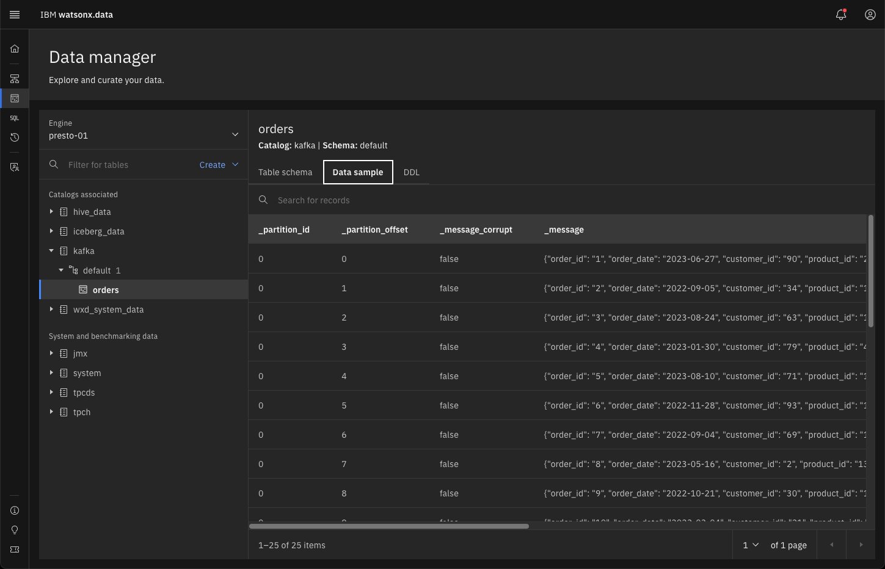The height and width of the screenshot is (569, 885).
Task: Switch to the Table schema tab
Action: [285, 172]
